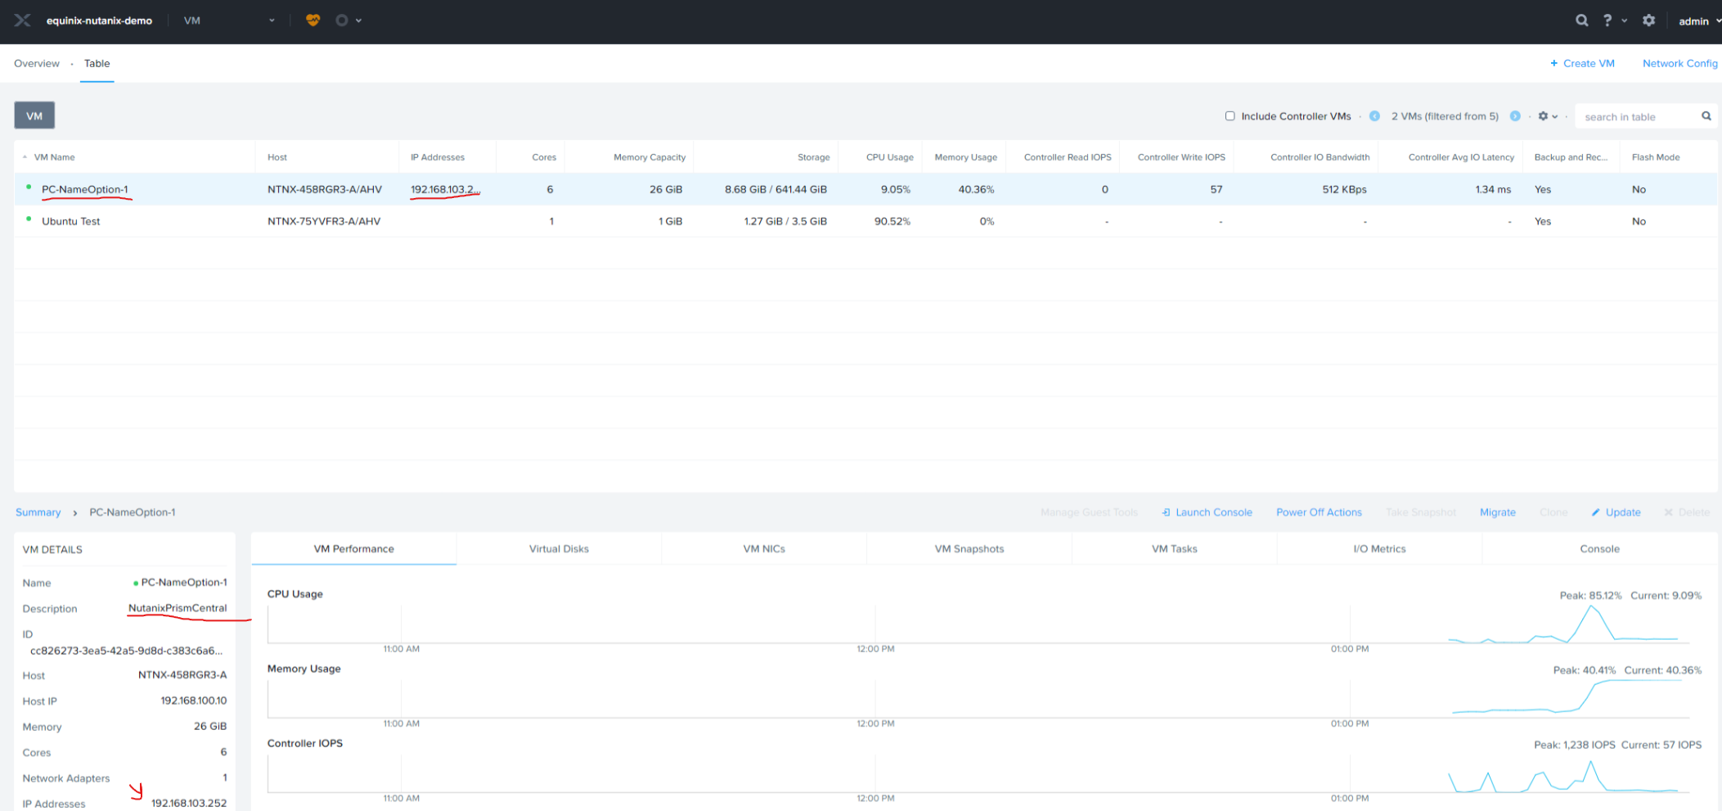Open Power Off Actions

[1319, 512]
